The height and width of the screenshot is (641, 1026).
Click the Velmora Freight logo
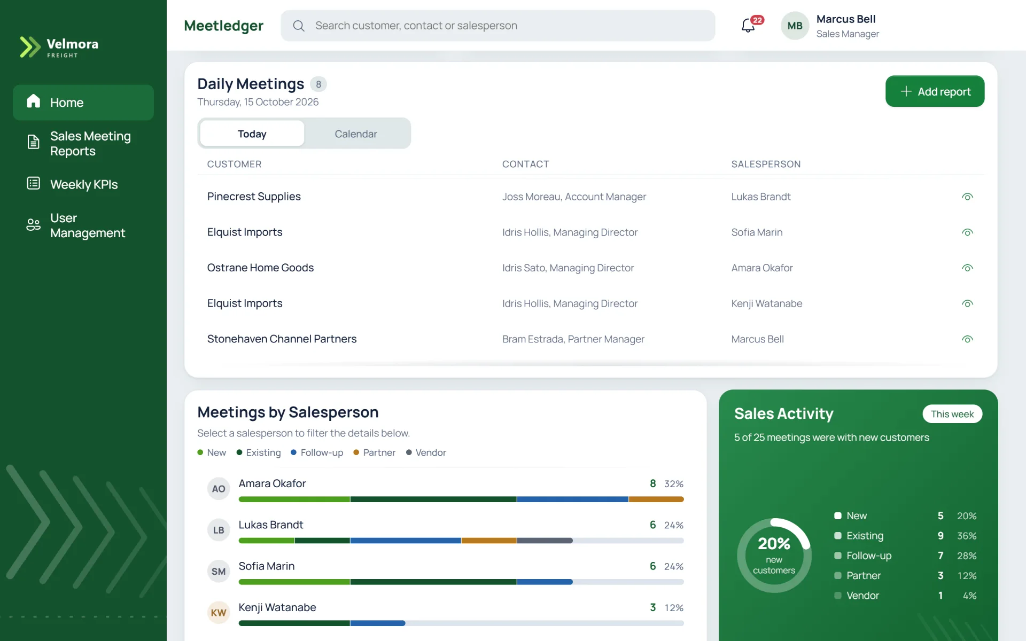pyautogui.click(x=59, y=47)
